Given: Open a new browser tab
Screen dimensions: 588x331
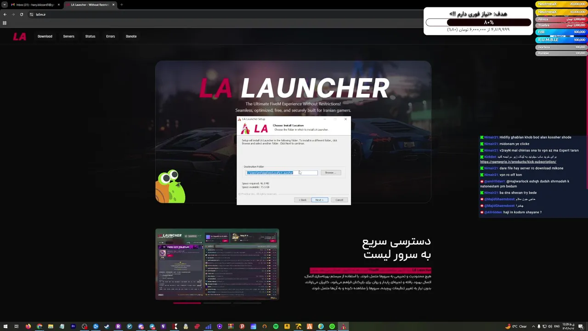Looking at the screenshot, I should pyautogui.click(x=121, y=5).
